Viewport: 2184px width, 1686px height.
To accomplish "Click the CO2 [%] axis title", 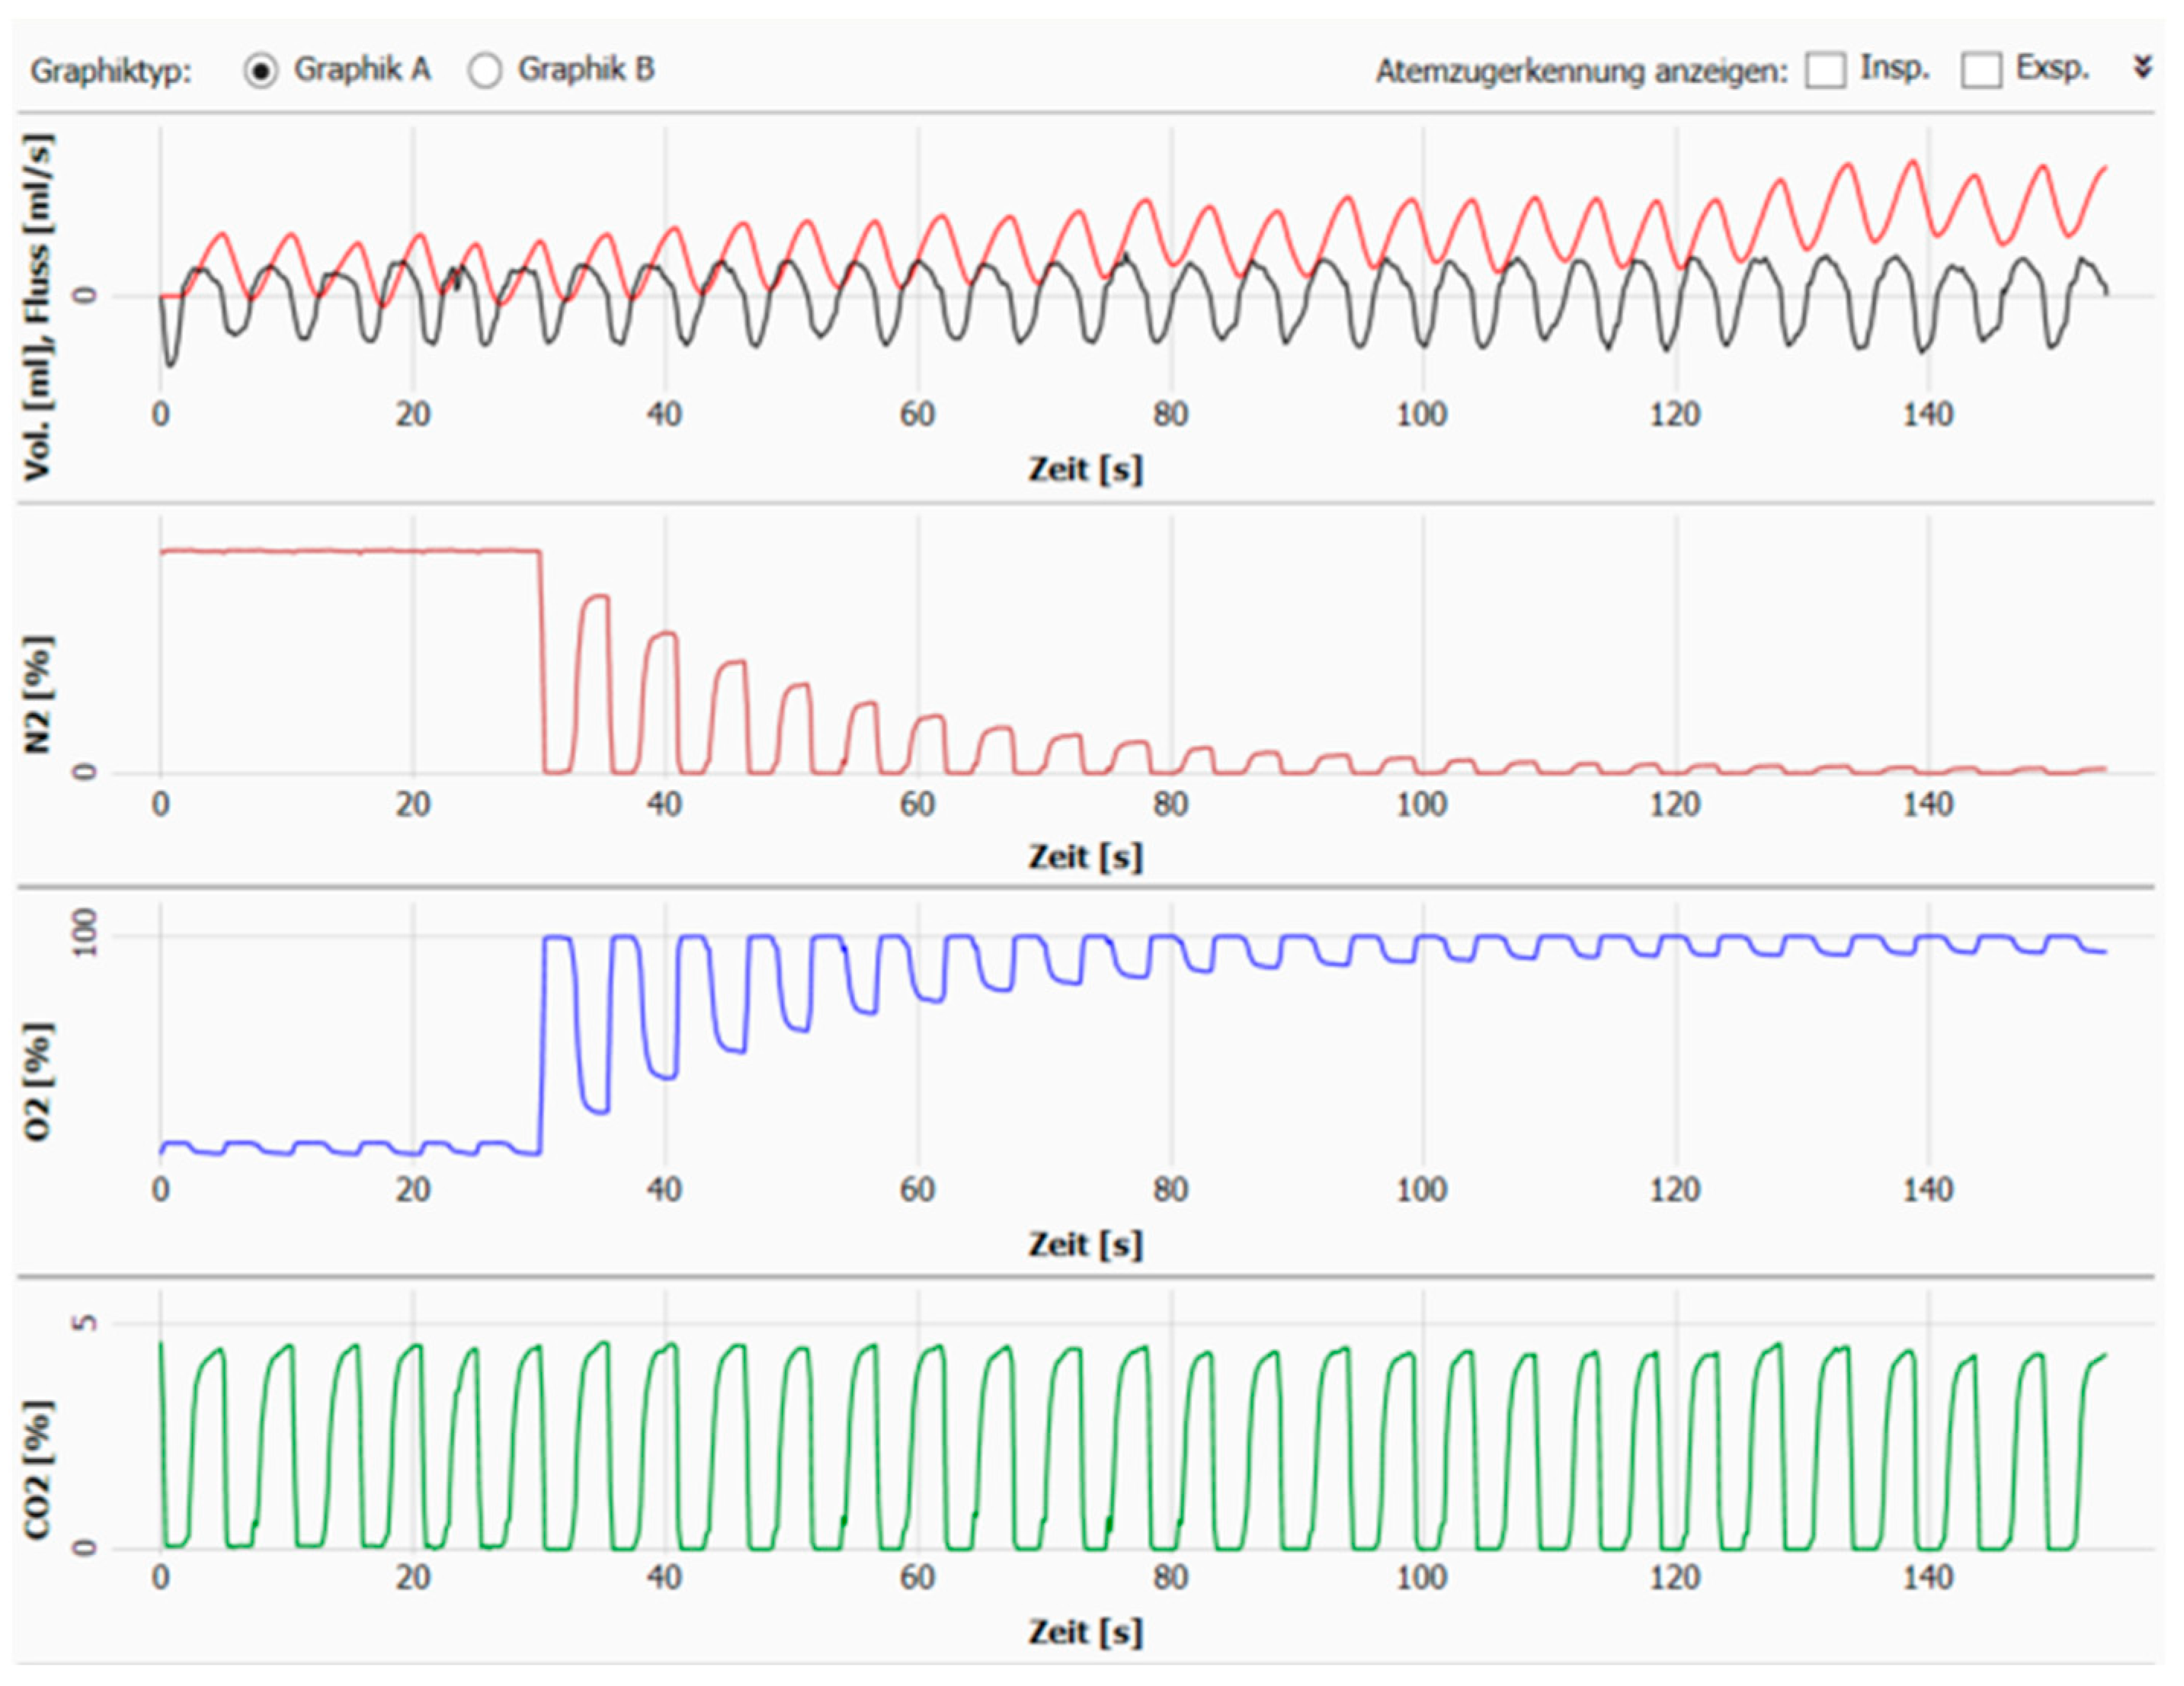I will click(x=38, y=1470).
